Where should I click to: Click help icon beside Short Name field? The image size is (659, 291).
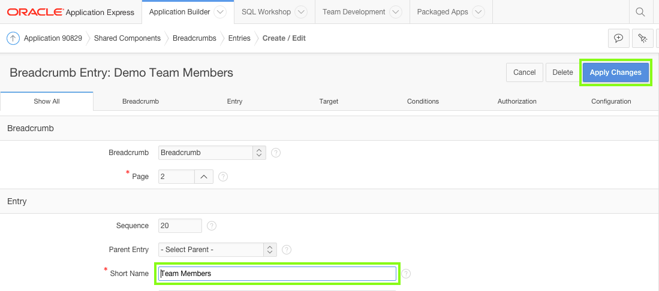(407, 274)
